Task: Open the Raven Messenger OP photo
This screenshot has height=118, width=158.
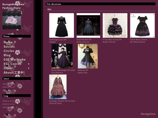Action: 62,56
